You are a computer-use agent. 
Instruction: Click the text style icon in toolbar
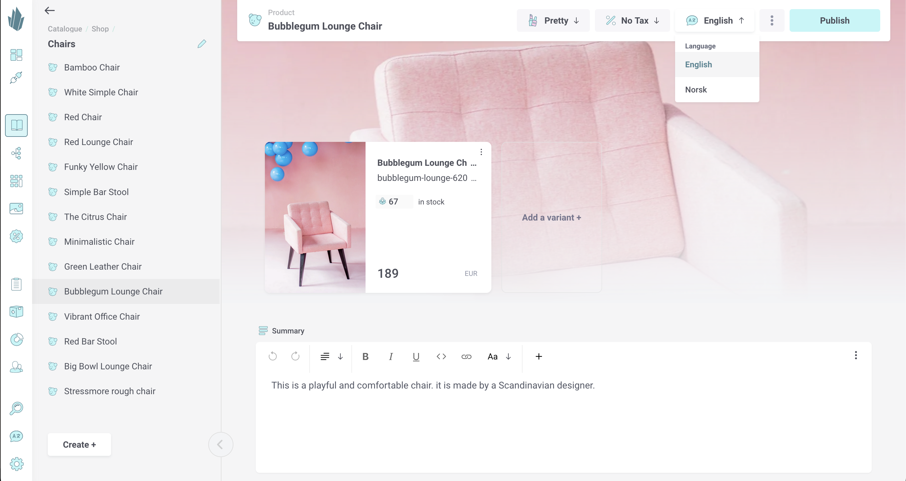[x=493, y=356]
